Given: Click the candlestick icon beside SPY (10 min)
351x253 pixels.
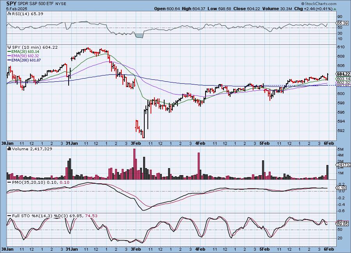Looking at the screenshot, I should (9, 47).
